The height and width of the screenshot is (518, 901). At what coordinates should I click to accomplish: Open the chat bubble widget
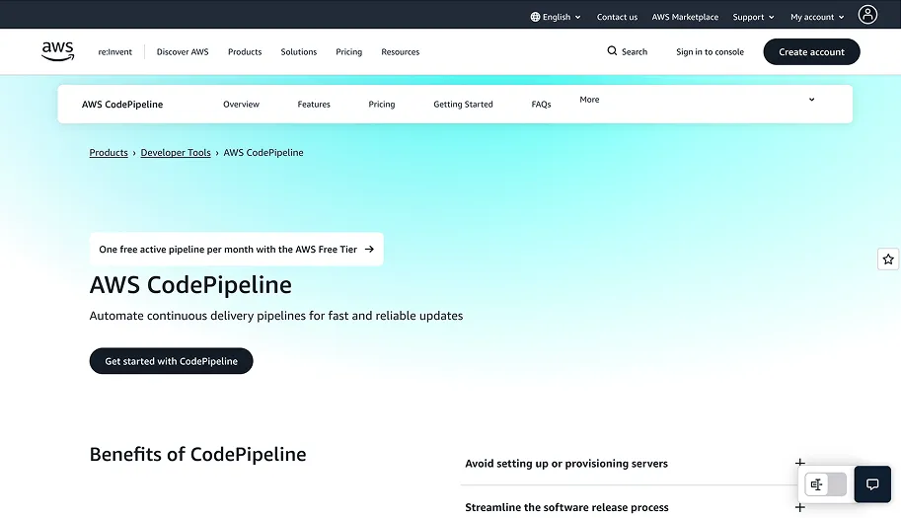tap(872, 484)
